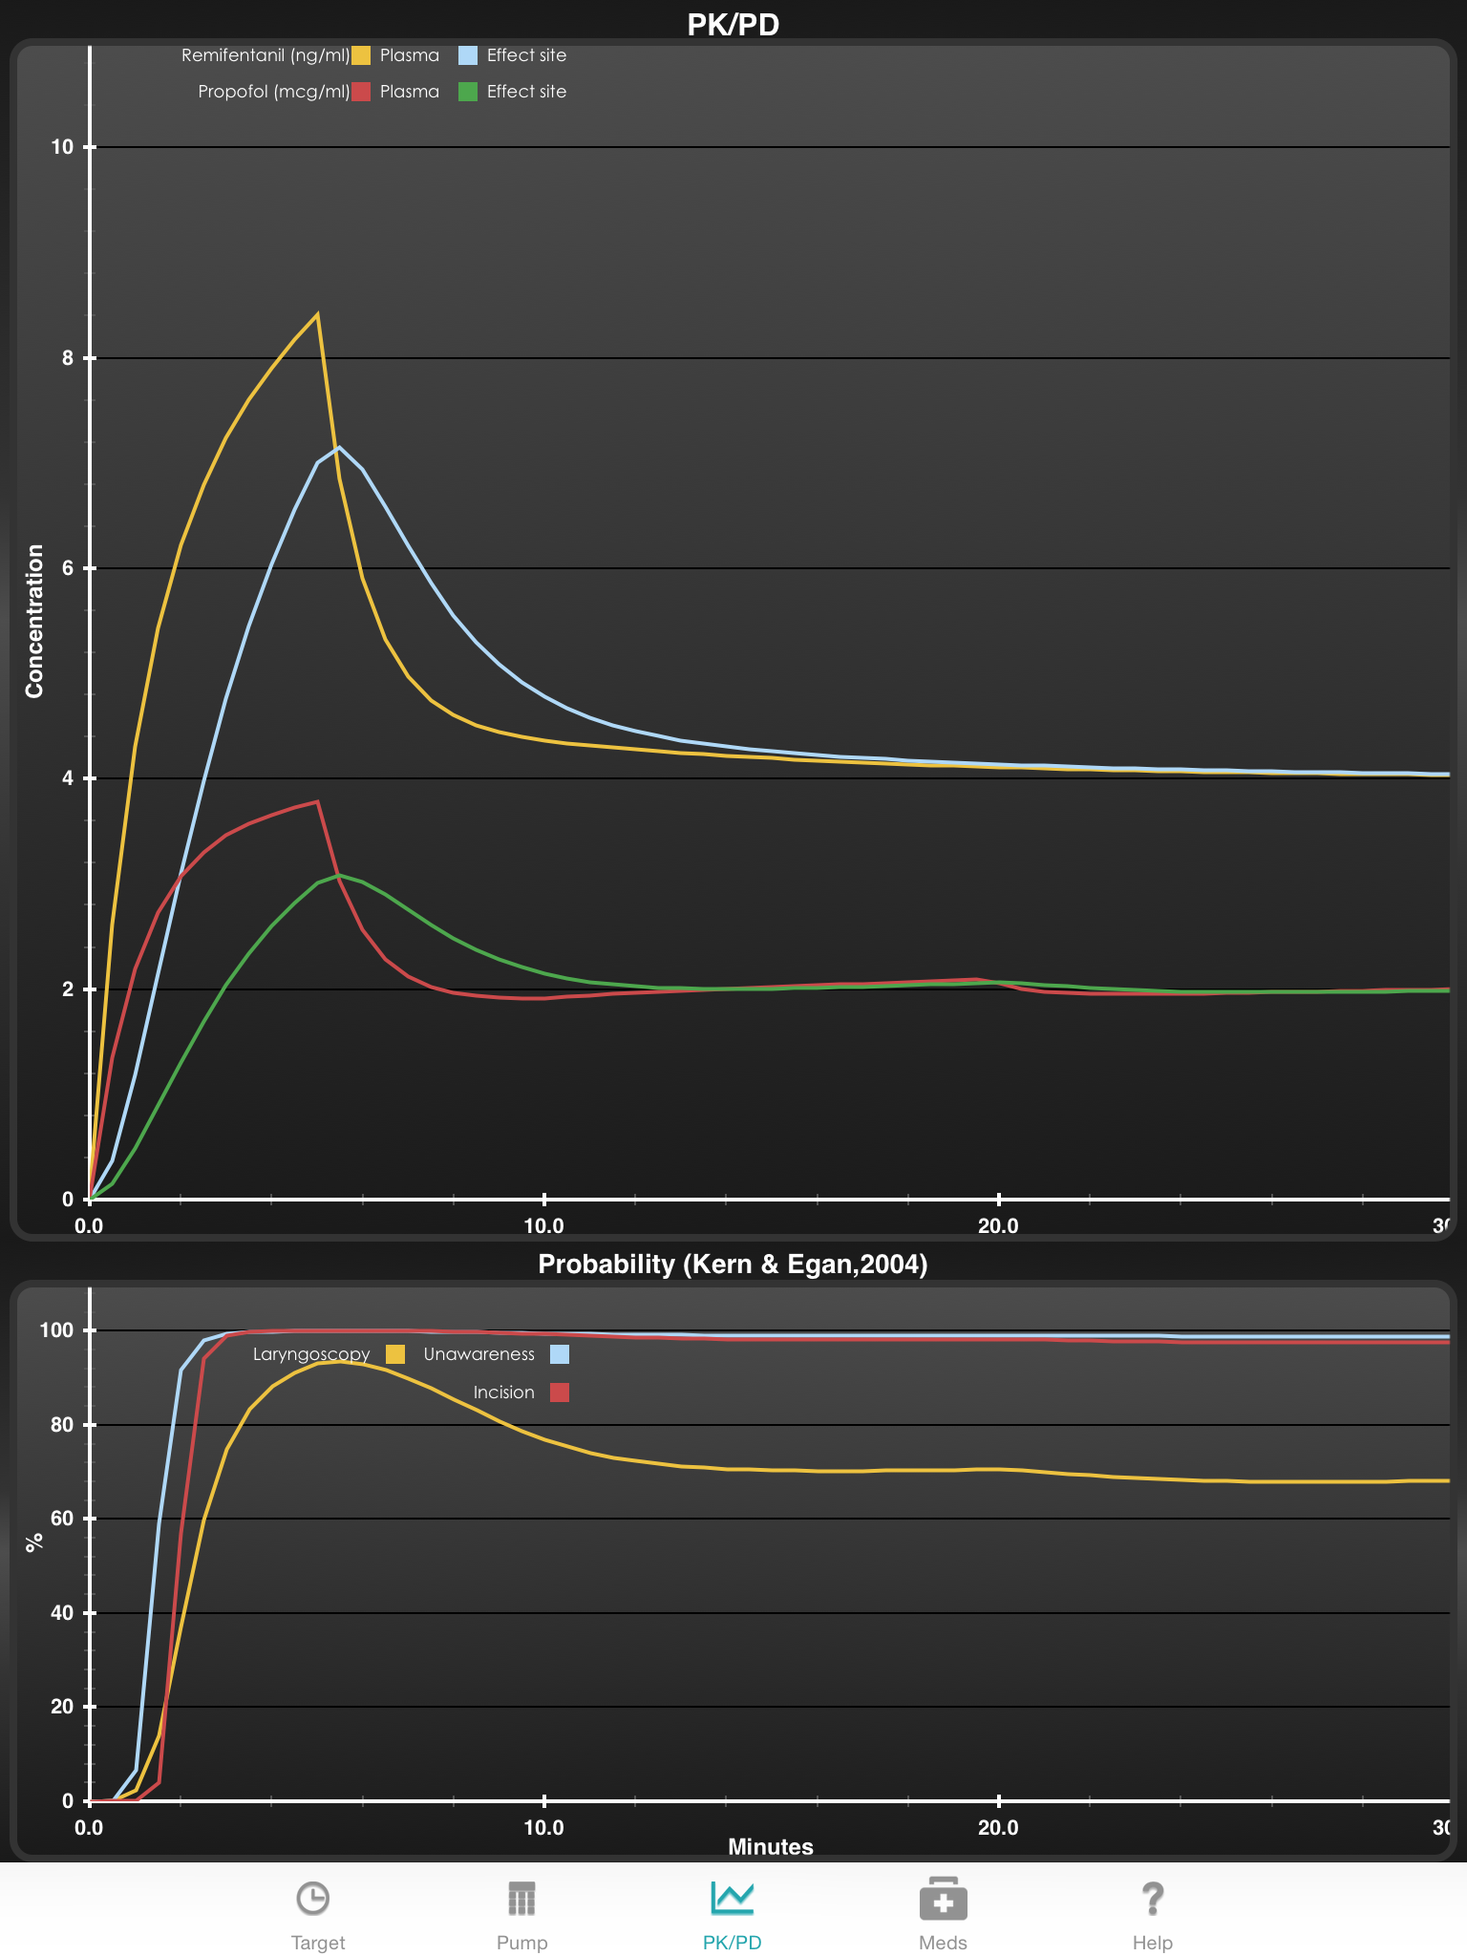Open the Pump tab icon

click(x=521, y=1899)
